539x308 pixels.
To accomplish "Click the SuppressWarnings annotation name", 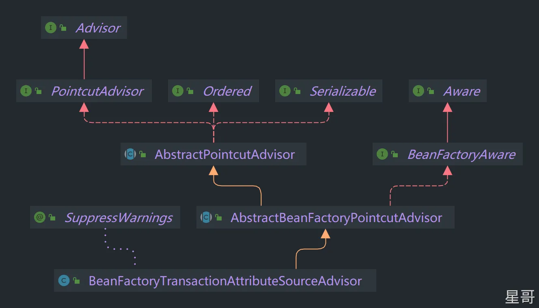I will [x=119, y=218].
